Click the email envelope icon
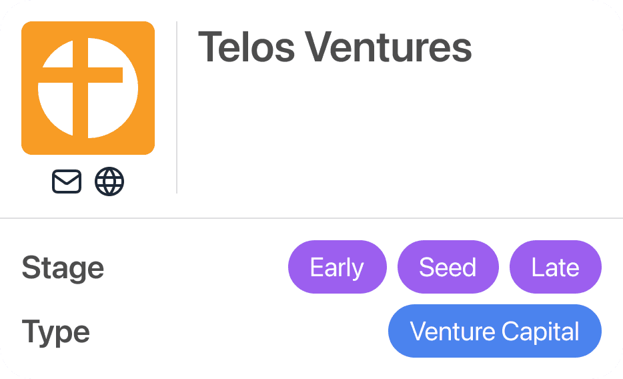Viewport: 623px width, 379px height. [67, 181]
